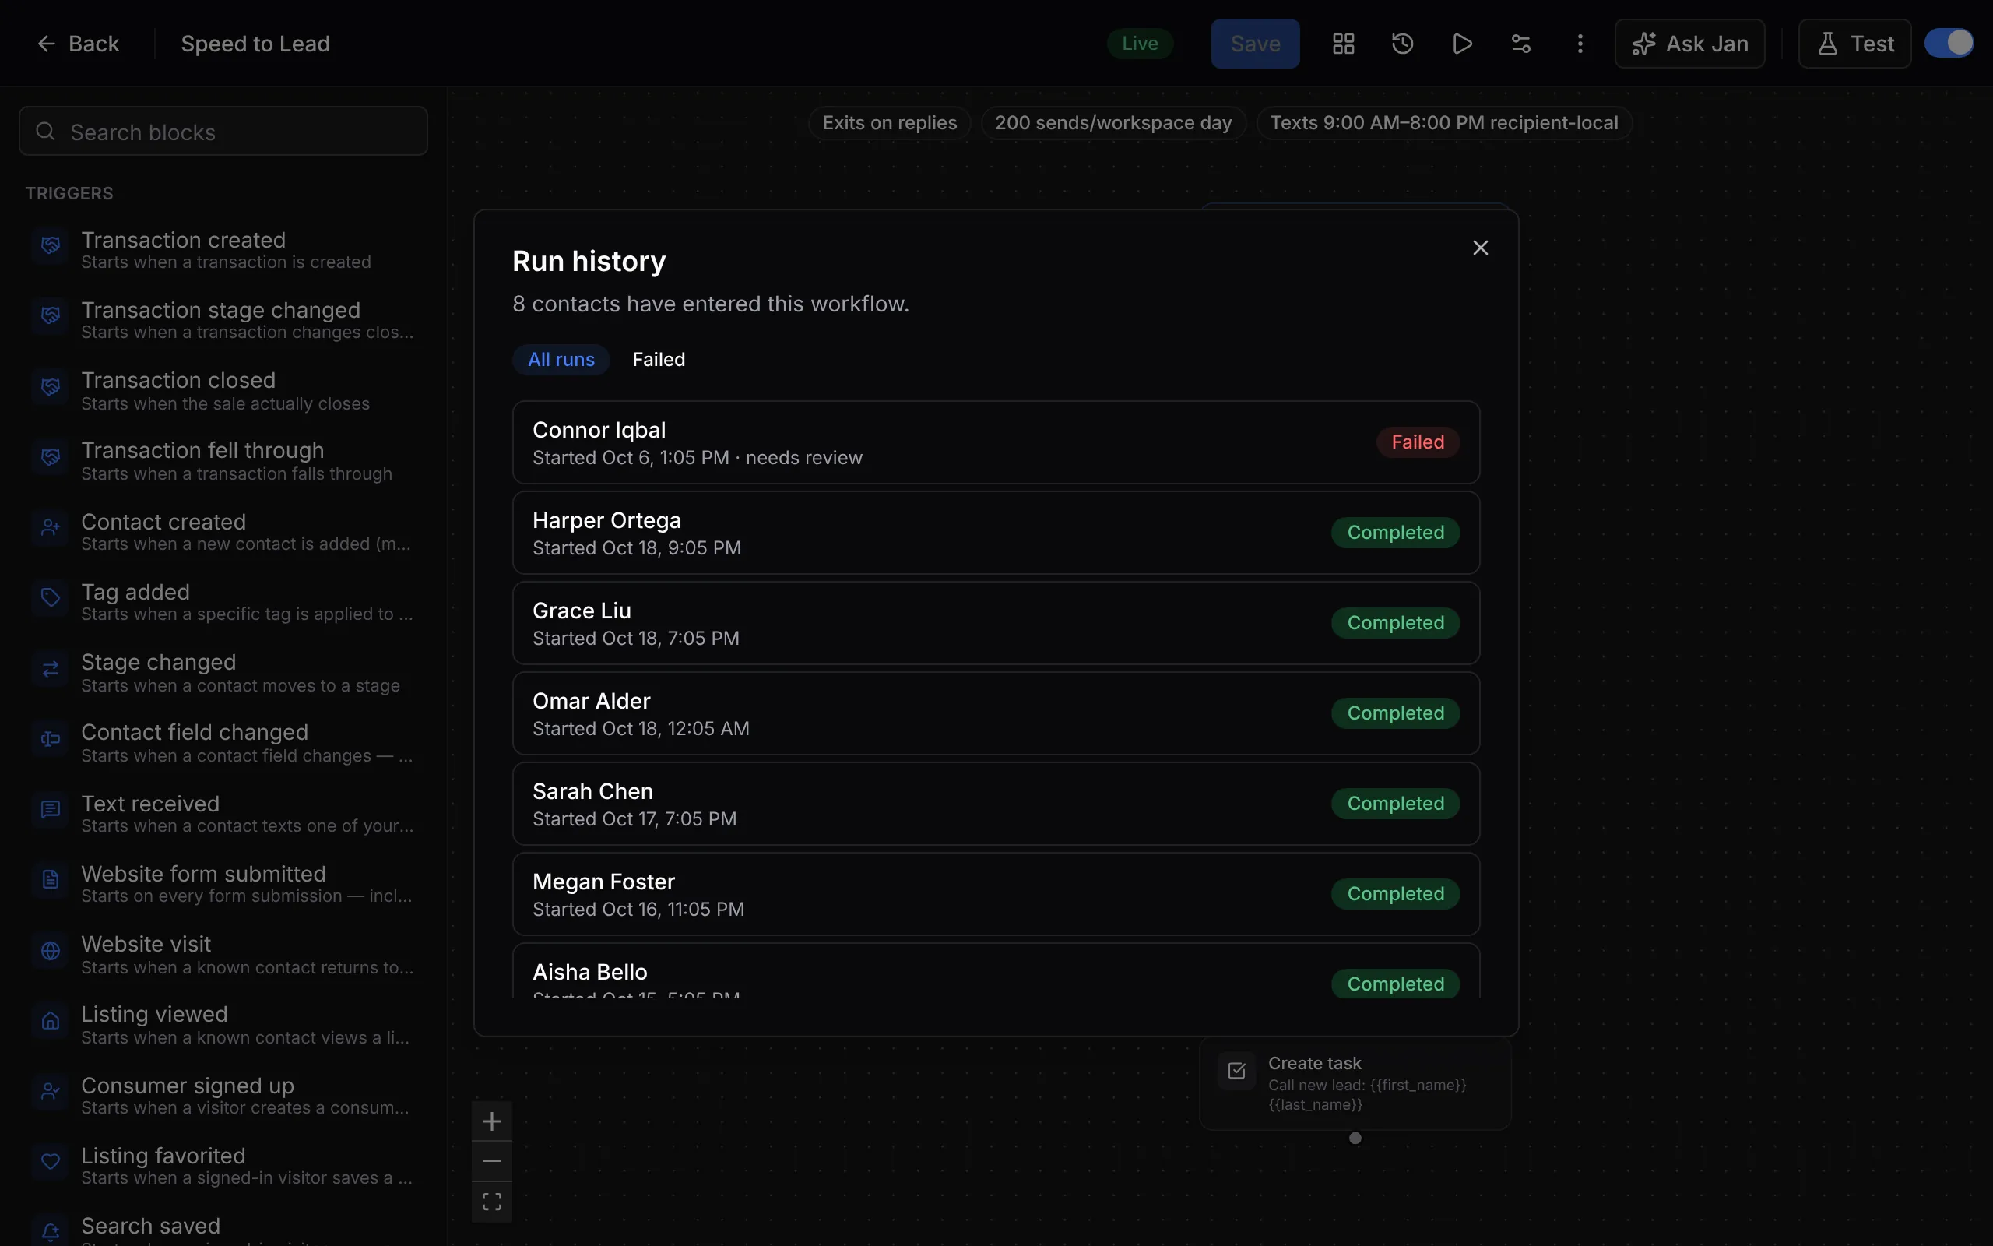This screenshot has width=1993, height=1246.
Task: Click the play run icon
Action: click(1462, 44)
